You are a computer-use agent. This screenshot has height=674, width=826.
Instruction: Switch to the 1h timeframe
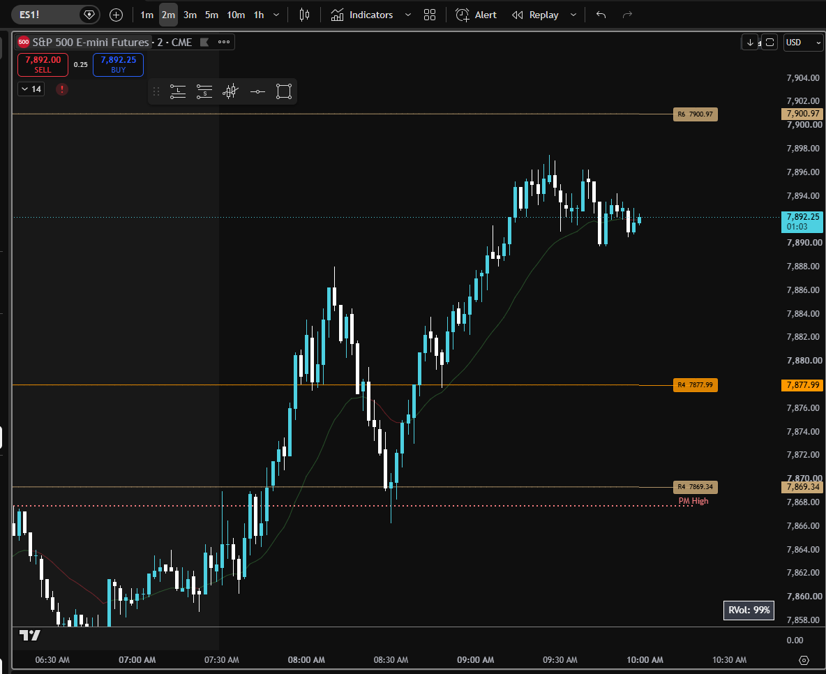pyautogui.click(x=259, y=15)
